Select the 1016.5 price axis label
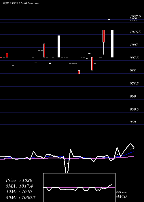The height and width of the screenshot is (202, 144). pos(135,32)
